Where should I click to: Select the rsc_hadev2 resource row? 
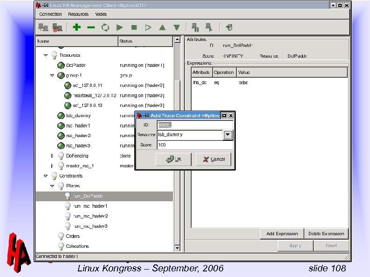[x=85, y=136]
